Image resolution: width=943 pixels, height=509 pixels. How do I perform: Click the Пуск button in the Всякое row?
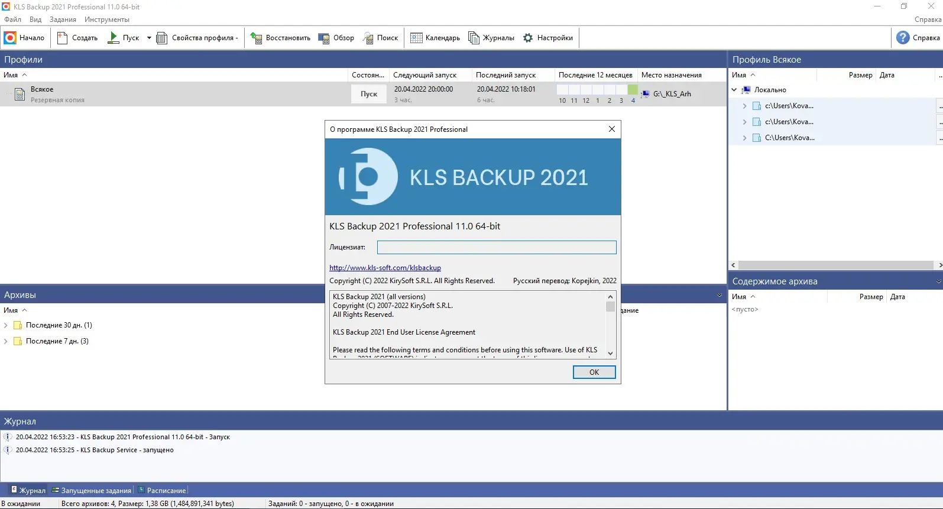369,94
